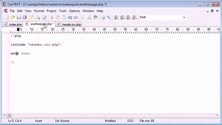Screen dimensions: 222x125
Task: Click the Replace text icon
Action: point(95,17)
